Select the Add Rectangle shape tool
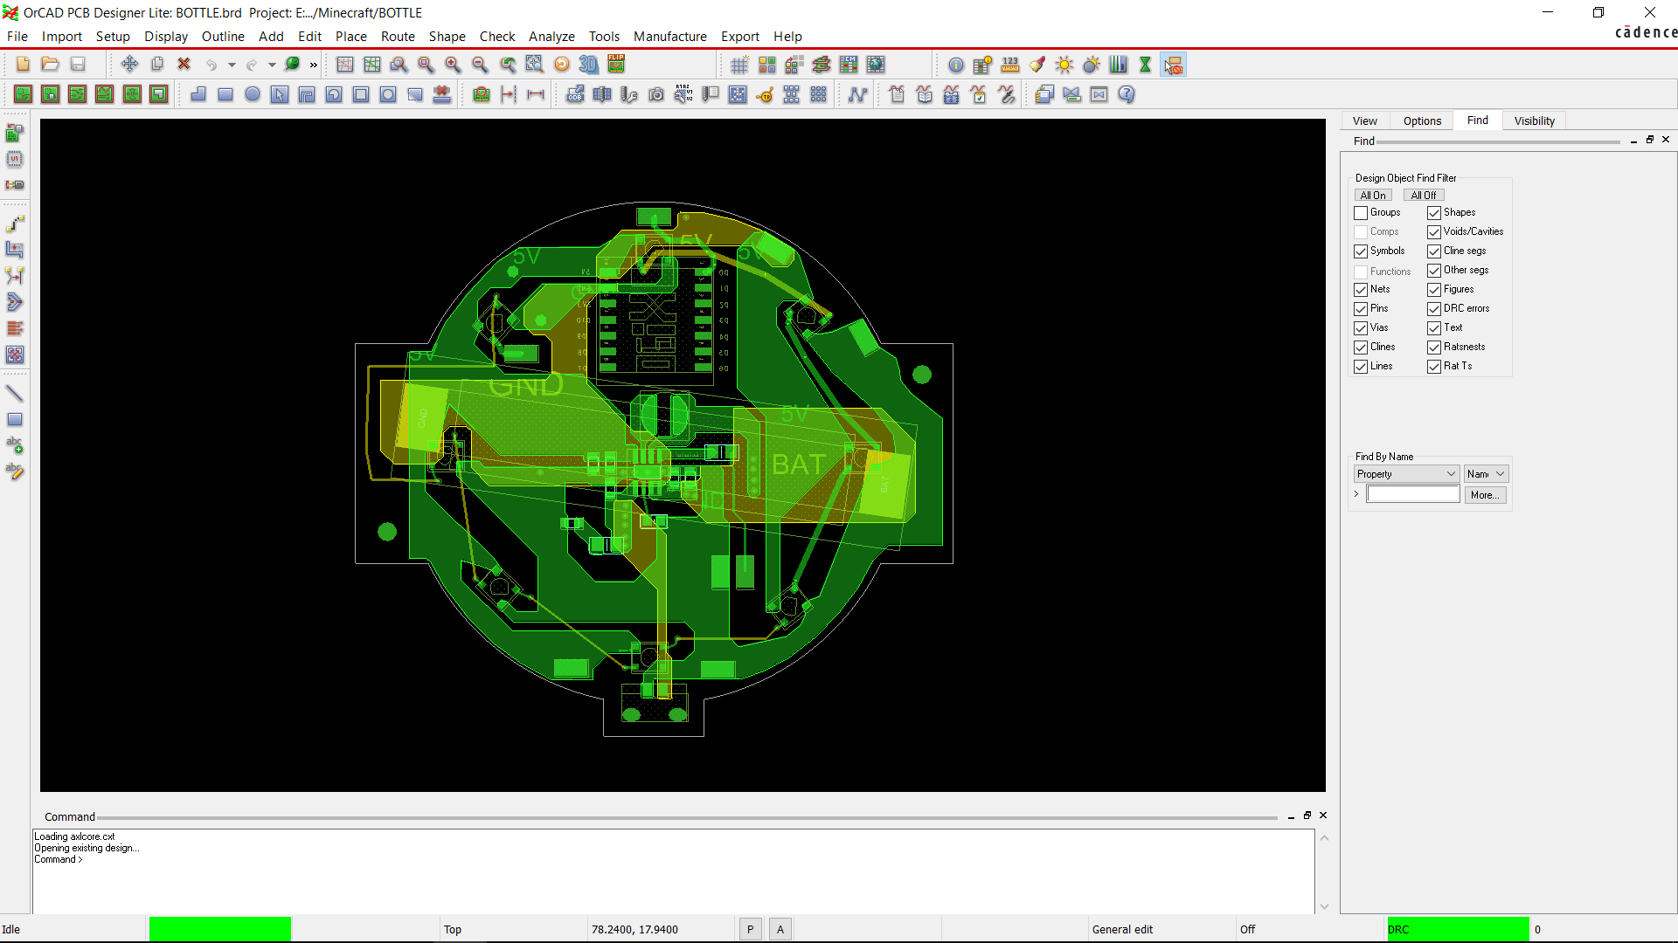 [225, 94]
